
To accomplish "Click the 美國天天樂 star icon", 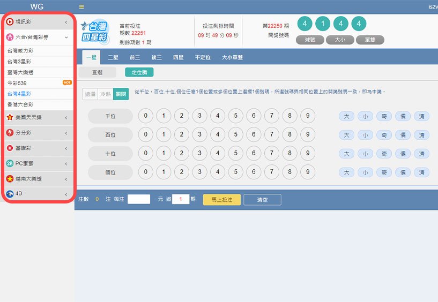I will coord(10,117).
